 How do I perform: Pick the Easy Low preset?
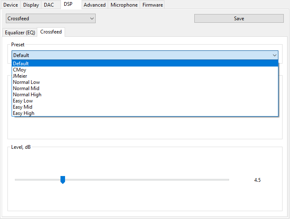coord(23,101)
